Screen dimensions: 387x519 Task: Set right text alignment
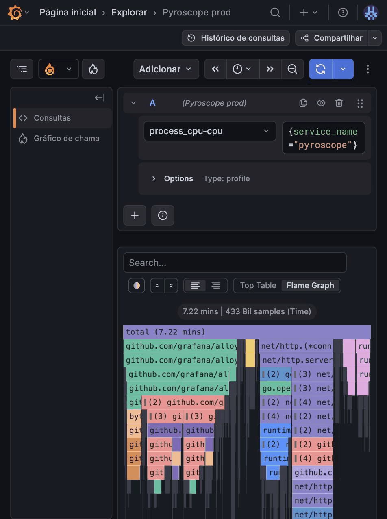[x=216, y=286]
